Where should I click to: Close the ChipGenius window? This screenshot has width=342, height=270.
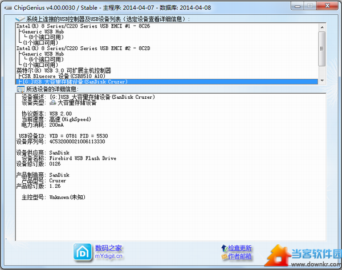(x=327, y=6)
